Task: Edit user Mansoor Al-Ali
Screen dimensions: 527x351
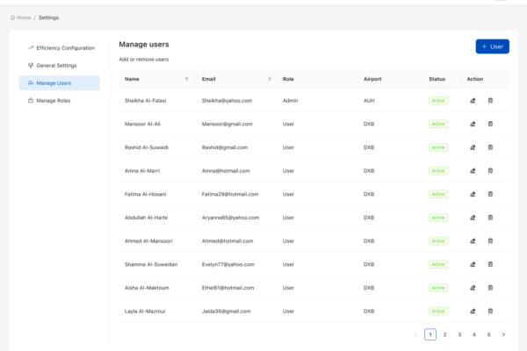Action: pyautogui.click(x=473, y=124)
